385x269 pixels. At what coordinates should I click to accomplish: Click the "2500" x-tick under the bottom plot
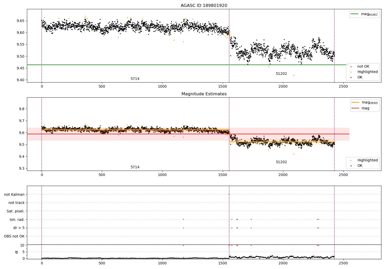point(343,263)
